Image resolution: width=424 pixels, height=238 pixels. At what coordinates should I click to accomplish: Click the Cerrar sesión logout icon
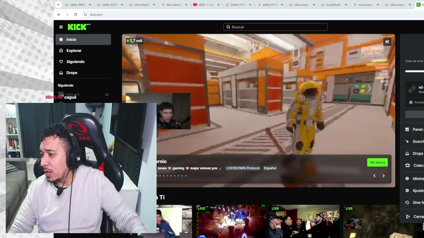tap(408, 217)
